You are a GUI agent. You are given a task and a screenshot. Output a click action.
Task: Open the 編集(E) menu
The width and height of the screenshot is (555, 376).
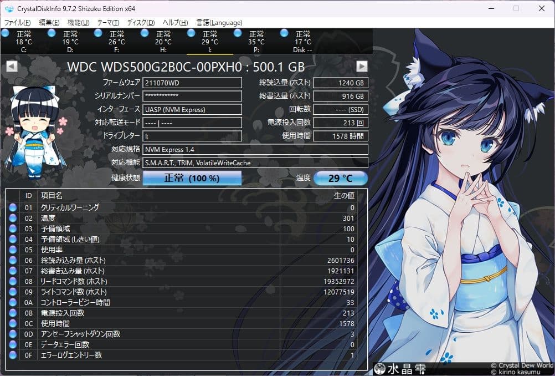tap(49, 23)
